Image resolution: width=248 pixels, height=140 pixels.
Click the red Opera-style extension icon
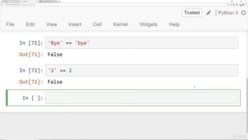234,5
